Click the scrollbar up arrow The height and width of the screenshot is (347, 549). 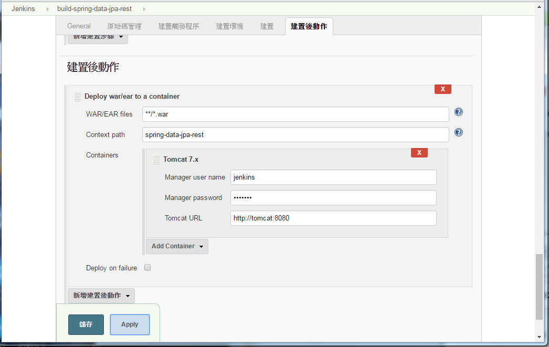coord(539,7)
